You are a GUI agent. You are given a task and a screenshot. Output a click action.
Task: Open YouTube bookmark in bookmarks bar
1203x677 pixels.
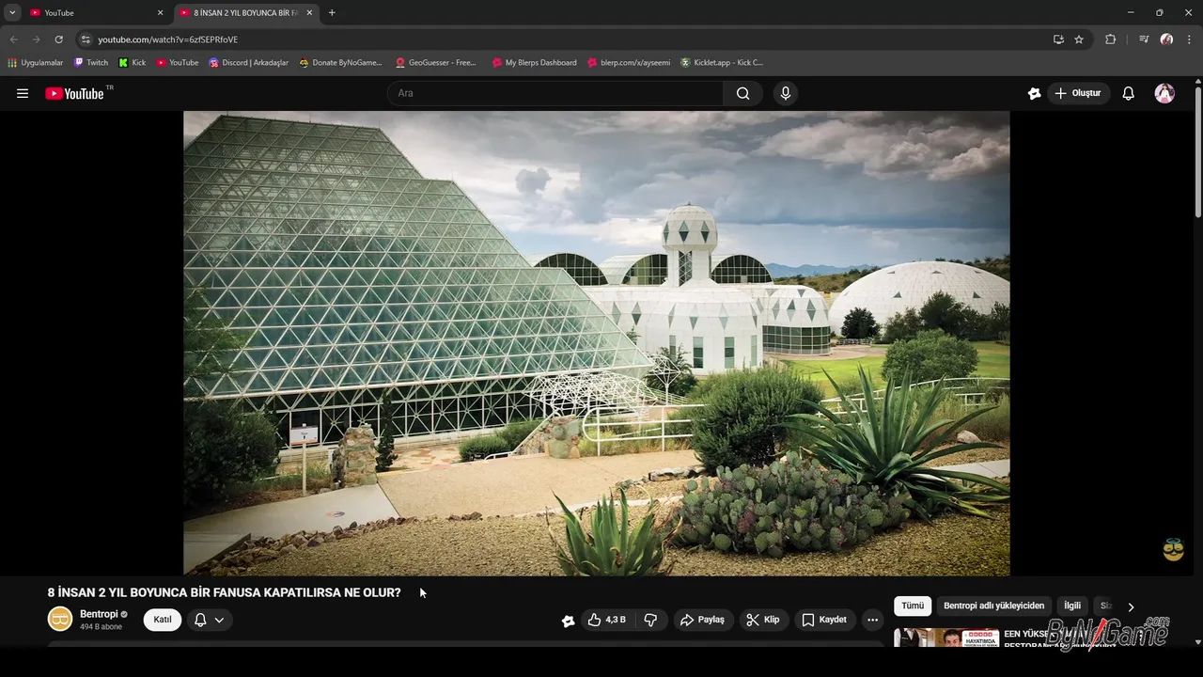click(178, 63)
